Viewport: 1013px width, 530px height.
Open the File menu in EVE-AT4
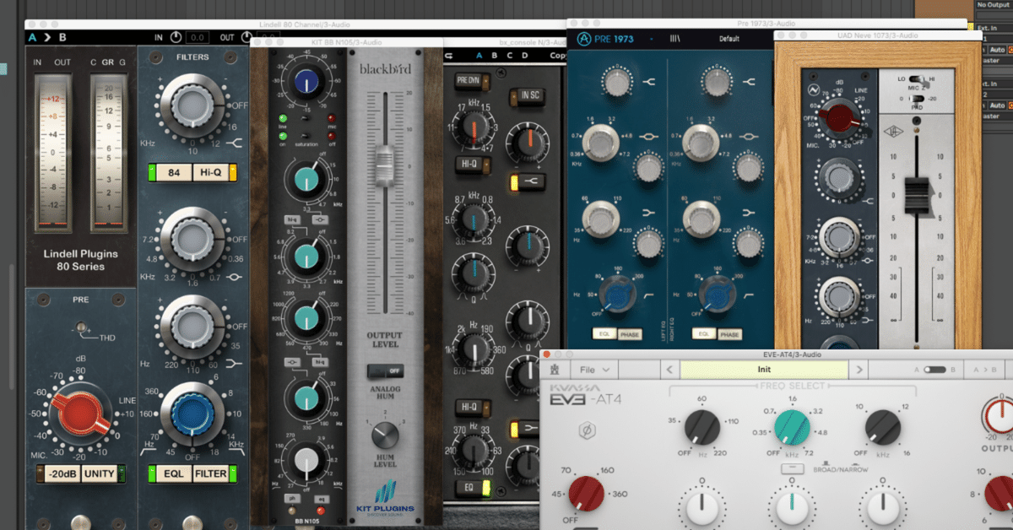pos(595,370)
